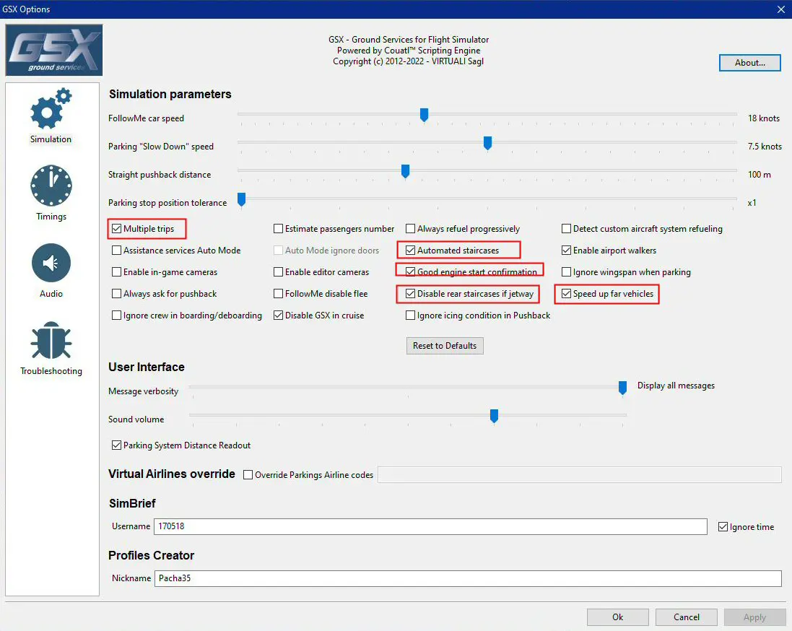Check Always ask for pushback
This screenshot has height=631, width=792.
(117, 294)
